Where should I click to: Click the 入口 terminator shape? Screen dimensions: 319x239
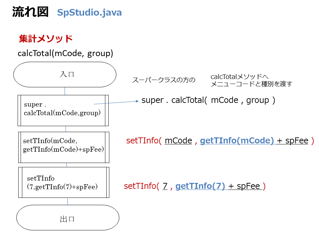65,75
